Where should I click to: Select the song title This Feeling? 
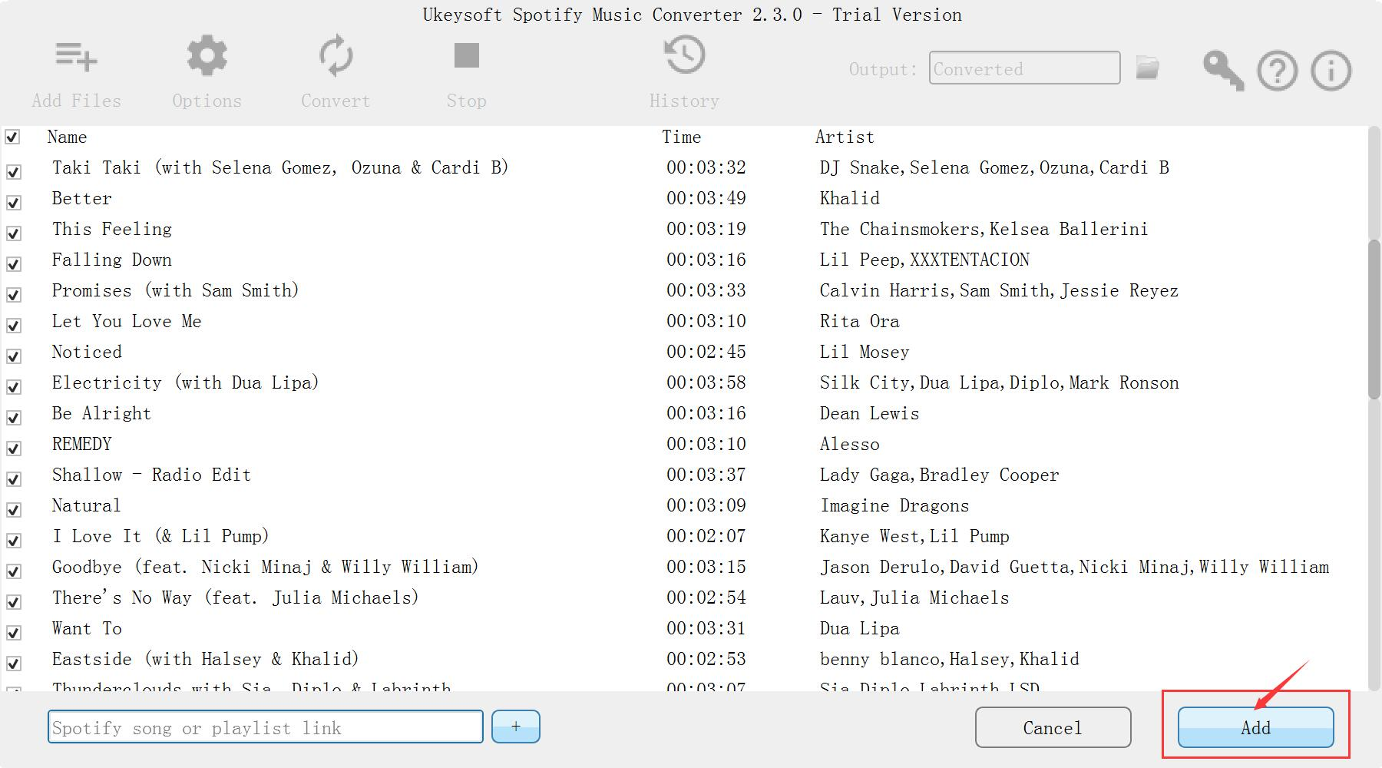[112, 229]
